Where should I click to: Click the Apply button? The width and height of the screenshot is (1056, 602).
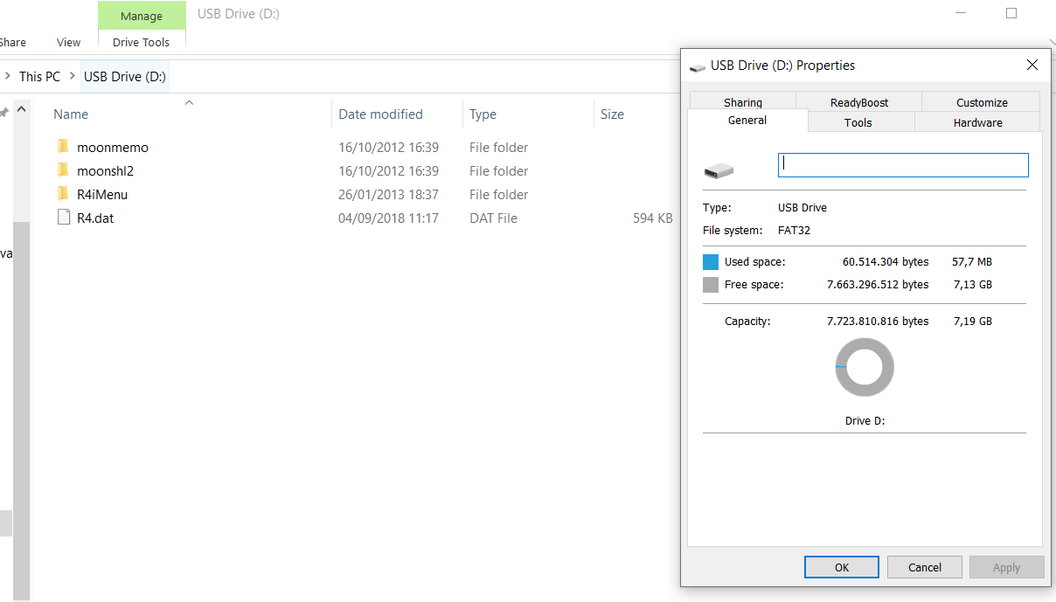1006,567
